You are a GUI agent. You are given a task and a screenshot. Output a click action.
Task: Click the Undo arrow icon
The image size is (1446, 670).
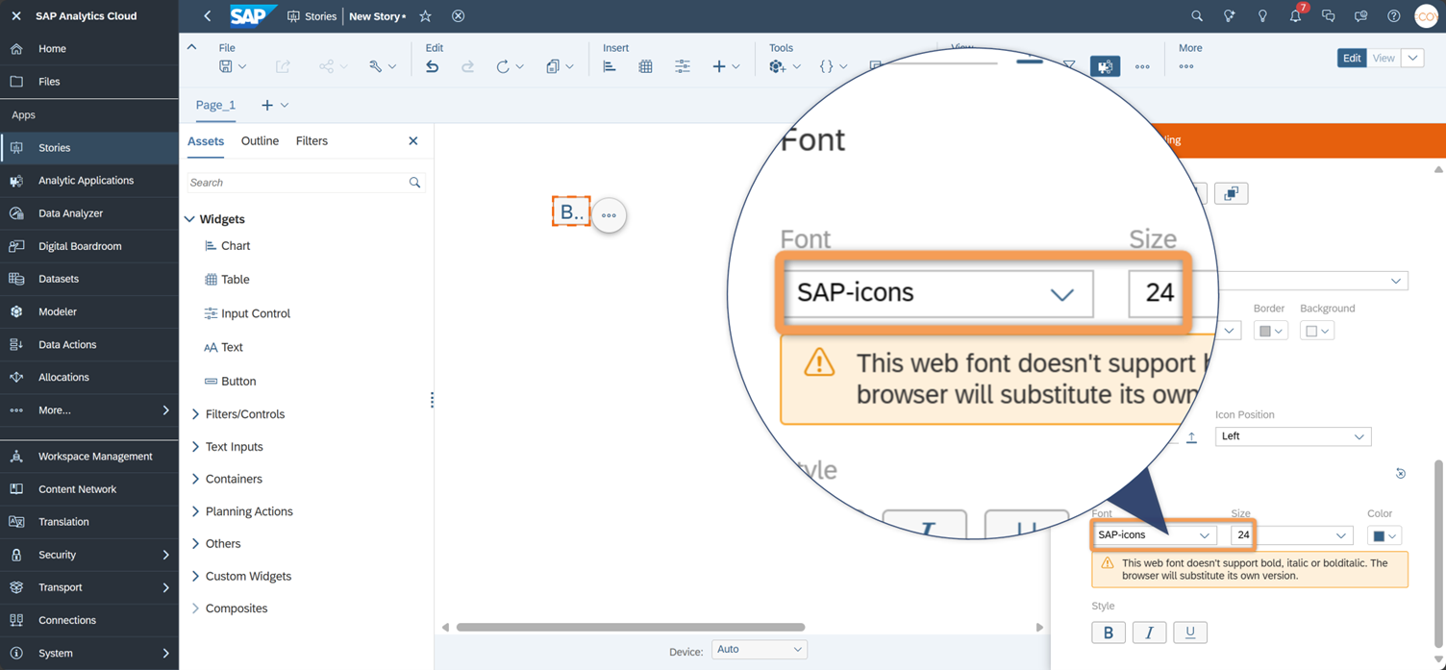(x=432, y=66)
